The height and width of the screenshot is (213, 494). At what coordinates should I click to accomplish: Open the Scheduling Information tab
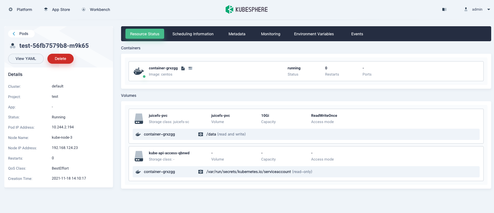193,34
